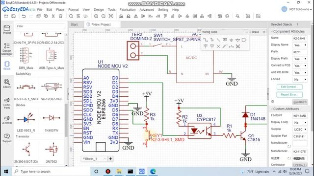Click the Delete trash can icon
The height and width of the screenshot is (176, 314).
tap(61, 16)
